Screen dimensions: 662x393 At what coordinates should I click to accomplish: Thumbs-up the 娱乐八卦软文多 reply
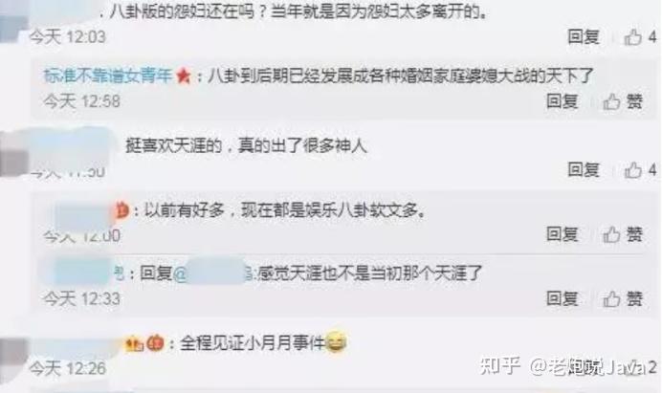pyautogui.click(x=611, y=234)
